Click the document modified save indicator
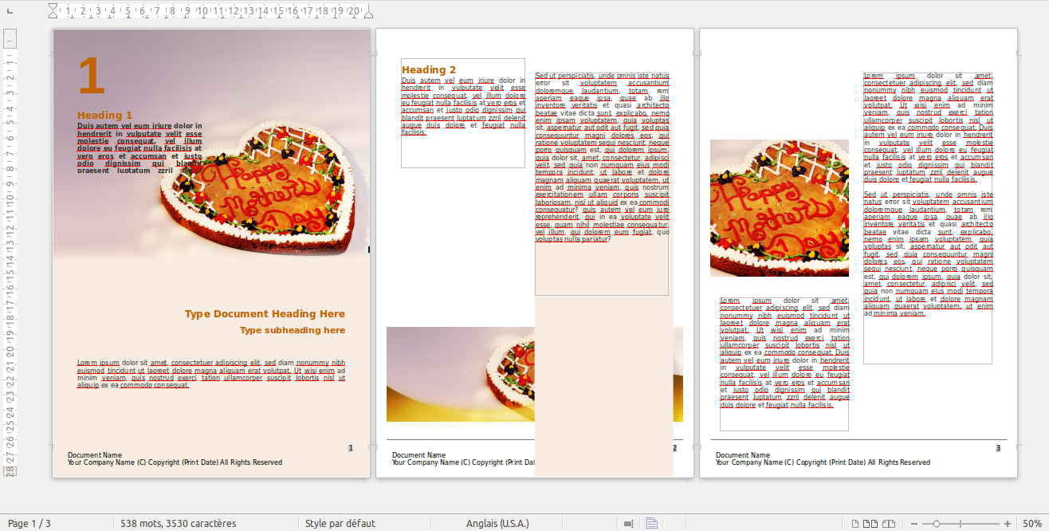 point(651,524)
